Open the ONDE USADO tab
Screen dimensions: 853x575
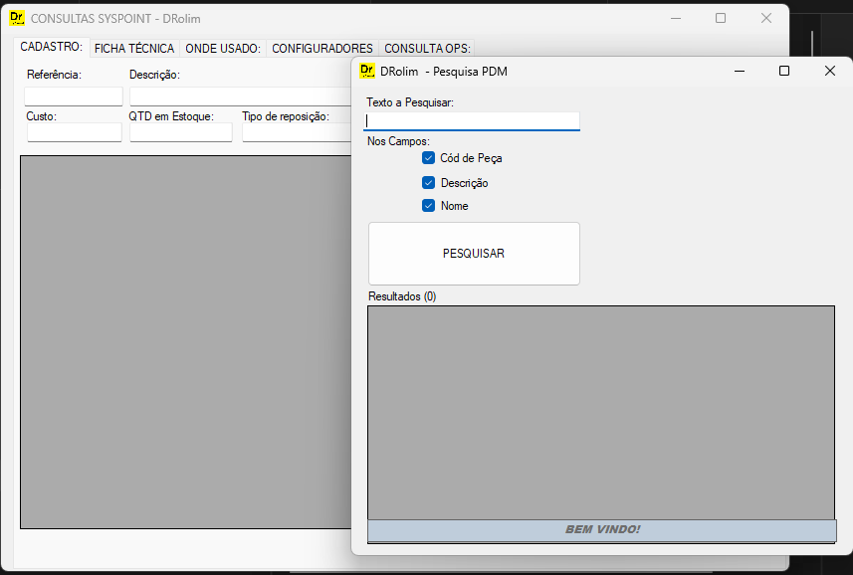tap(223, 48)
